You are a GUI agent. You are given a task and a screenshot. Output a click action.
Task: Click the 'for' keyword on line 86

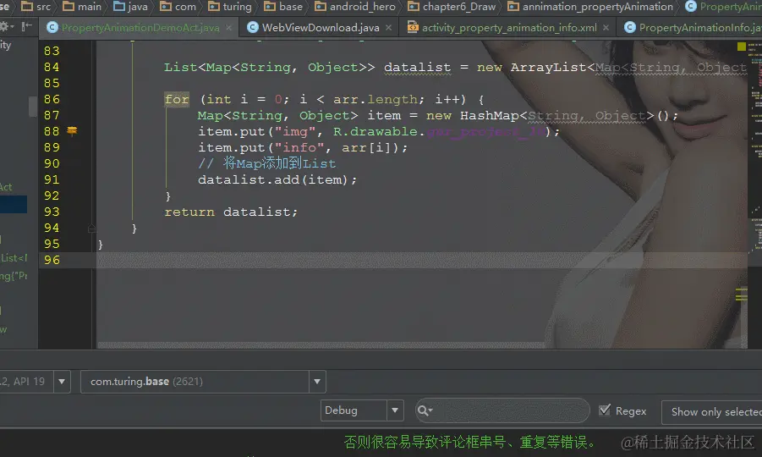[177, 99]
